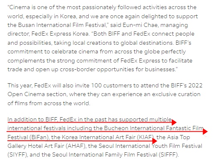Click the red arrowhead after "supported multiple"
The image size is (213, 164).
(174, 122)
